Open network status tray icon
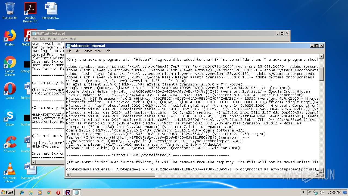 pos(316,192)
